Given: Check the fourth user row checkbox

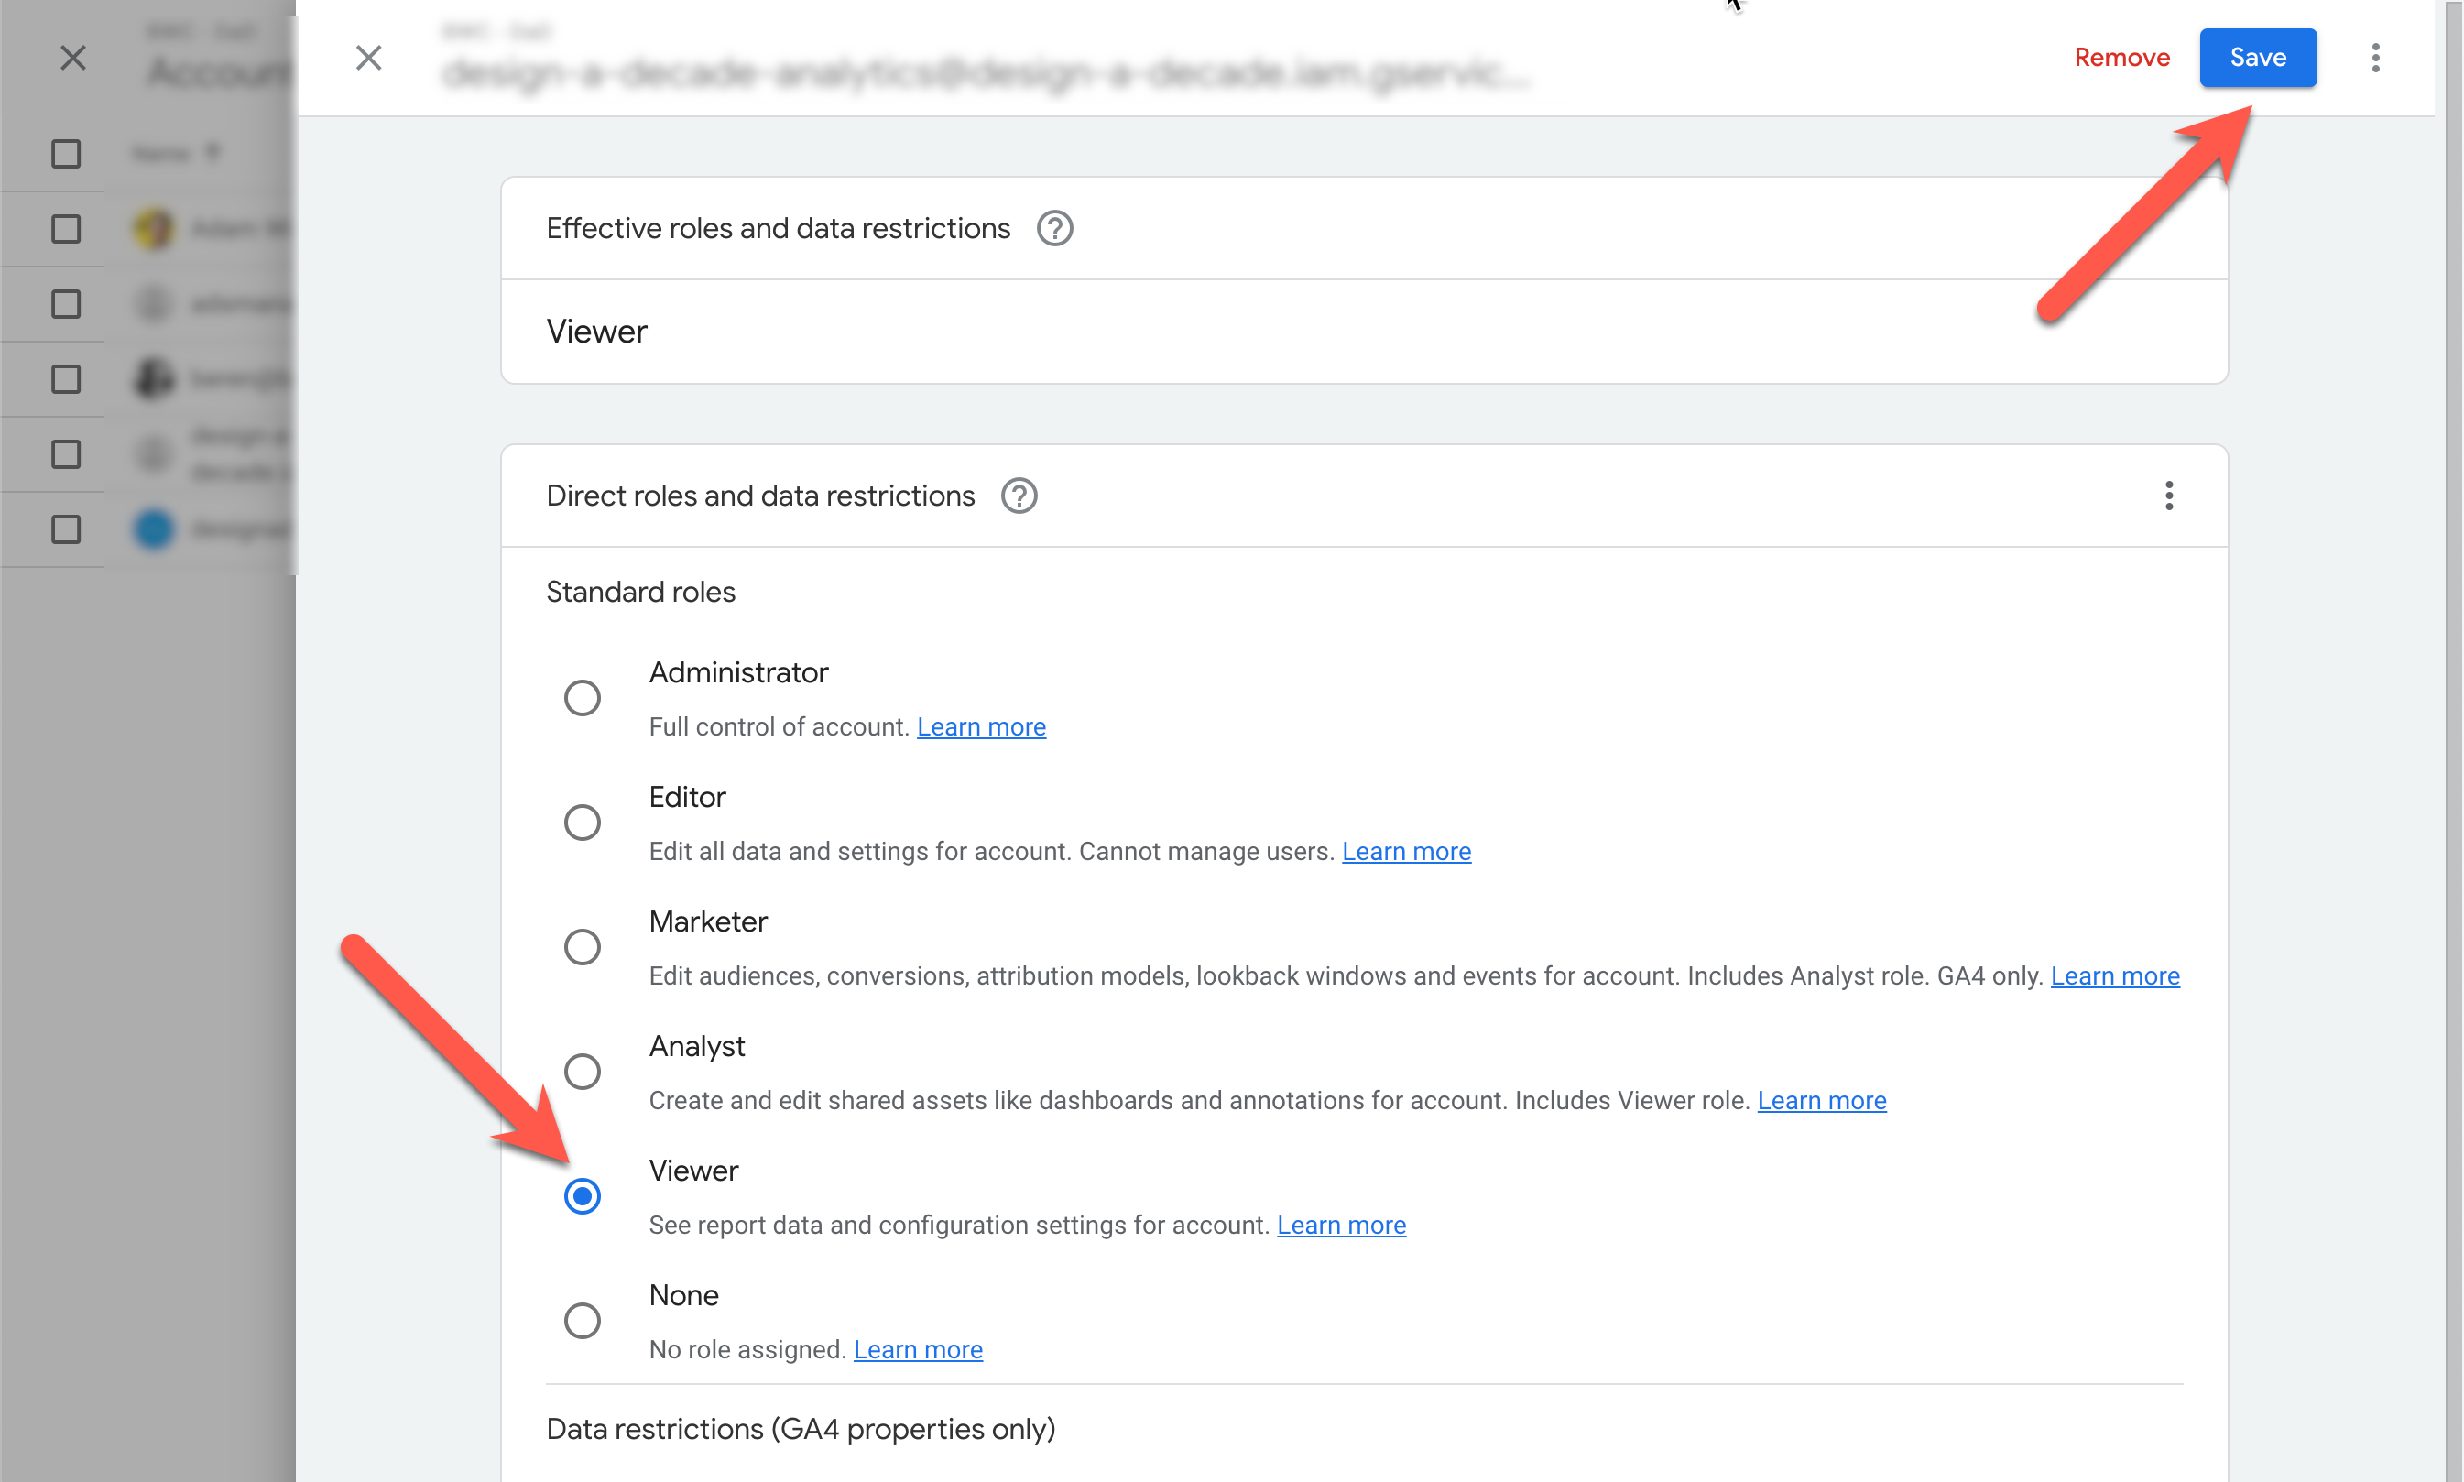Looking at the screenshot, I should pos(66,454).
